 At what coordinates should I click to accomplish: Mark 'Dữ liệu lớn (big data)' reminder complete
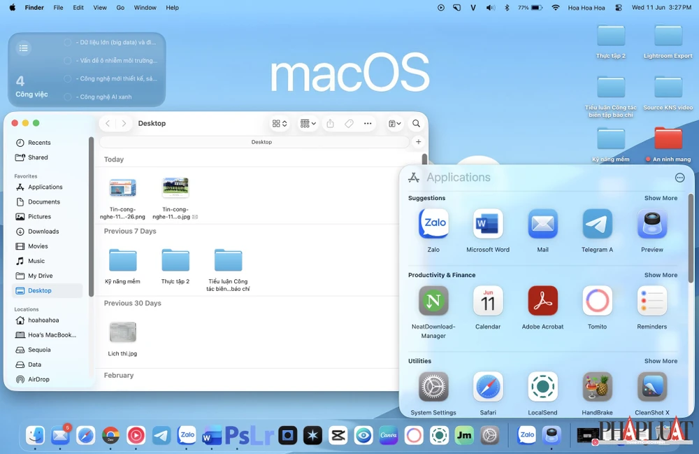coord(68,43)
